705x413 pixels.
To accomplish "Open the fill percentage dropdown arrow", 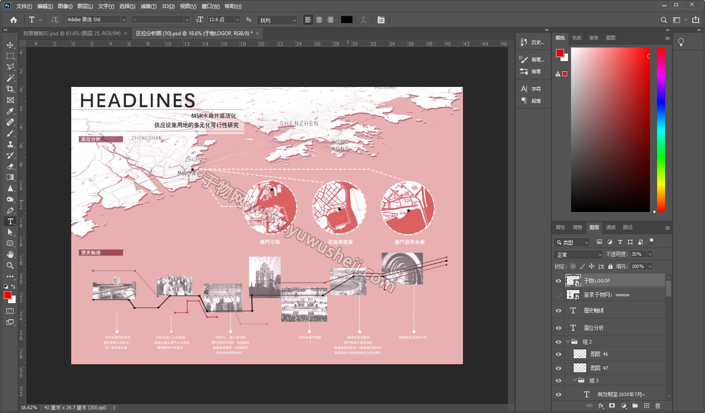I will coord(650,266).
